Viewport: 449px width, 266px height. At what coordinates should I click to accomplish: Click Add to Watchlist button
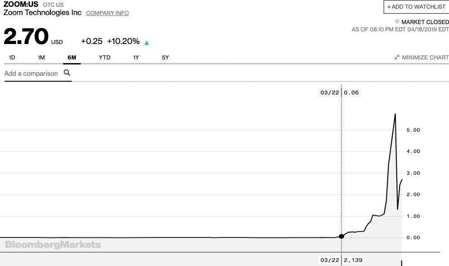click(x=416, y=7)
